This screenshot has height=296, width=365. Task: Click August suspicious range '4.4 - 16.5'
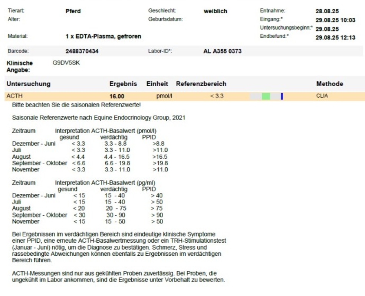(x=117, y=157)
